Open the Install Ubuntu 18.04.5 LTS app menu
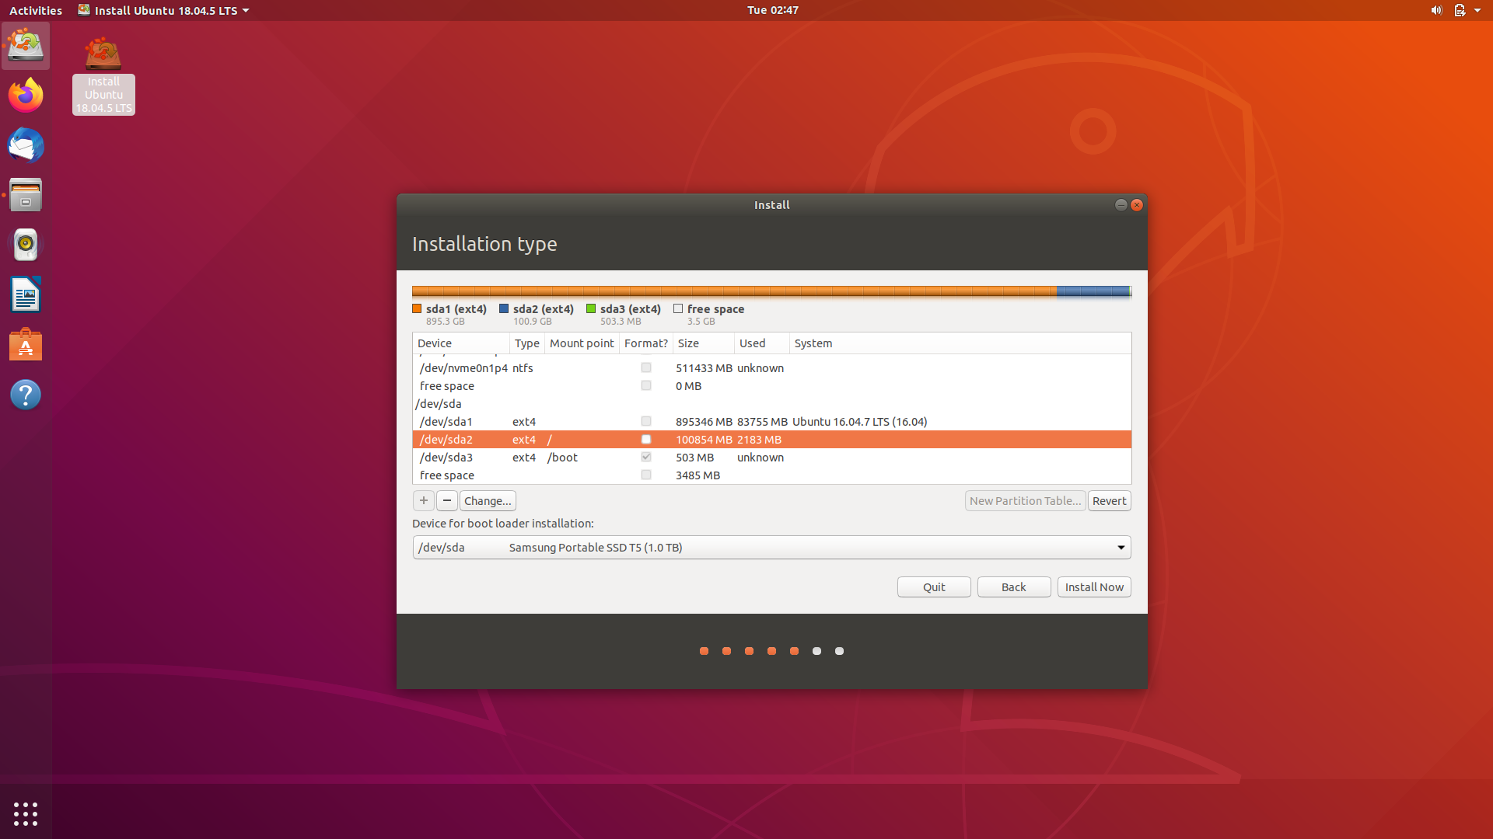 [x=164, y=10]
